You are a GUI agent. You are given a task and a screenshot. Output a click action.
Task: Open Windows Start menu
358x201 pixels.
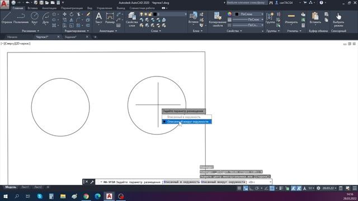click(6, 196)
